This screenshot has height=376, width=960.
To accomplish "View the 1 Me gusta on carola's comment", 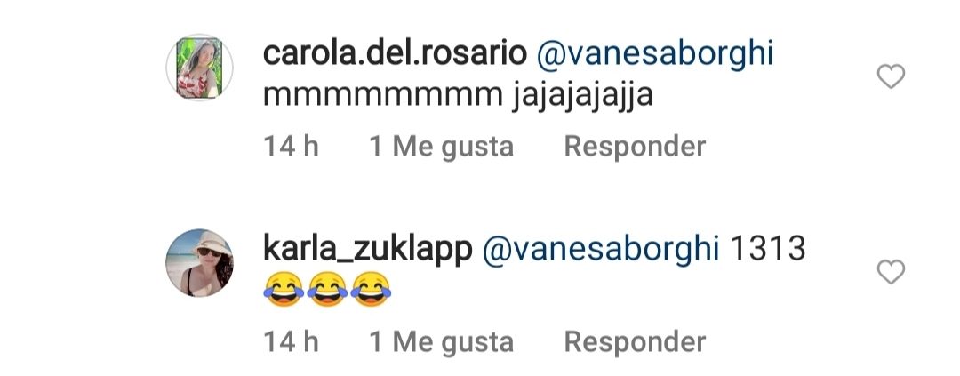I will pyautogui.click(x=442, y=147).
